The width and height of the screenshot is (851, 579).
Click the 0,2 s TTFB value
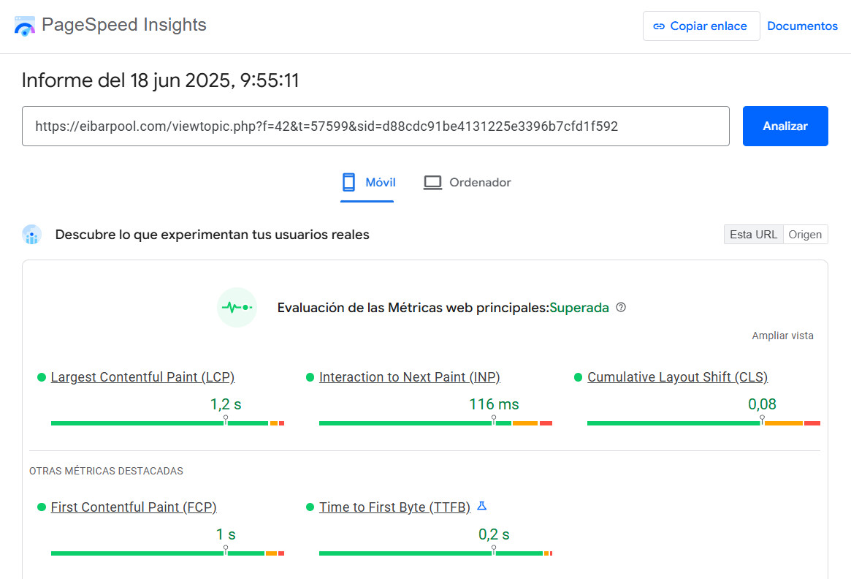[494, 534]
